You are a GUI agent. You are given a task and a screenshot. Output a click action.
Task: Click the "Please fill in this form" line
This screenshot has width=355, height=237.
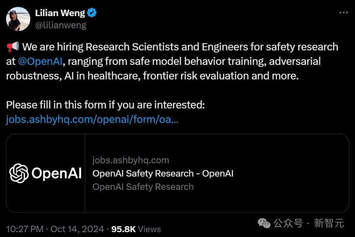pyautogui.click(x=105, y=105)
